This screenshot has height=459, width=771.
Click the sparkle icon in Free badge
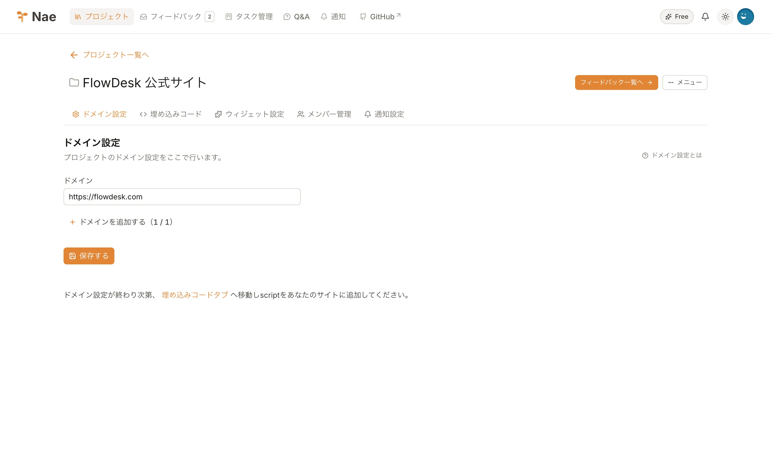click(x=668, y=17)
